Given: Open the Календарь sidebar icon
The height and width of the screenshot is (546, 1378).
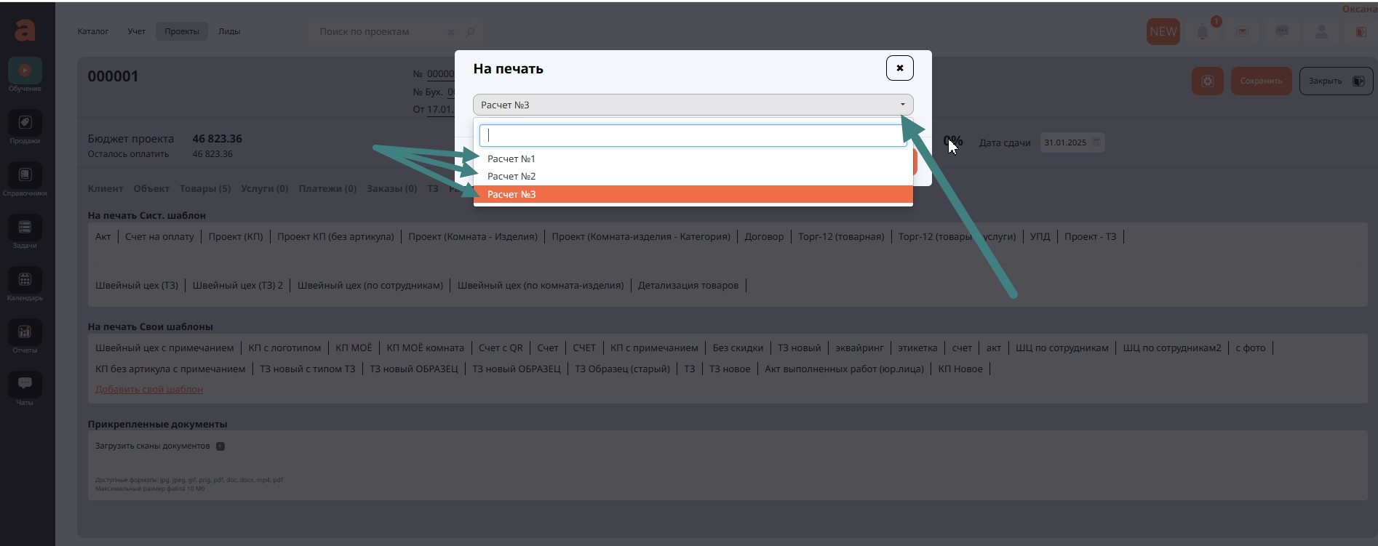Looking at the screenshot, I should pos(25,280).
